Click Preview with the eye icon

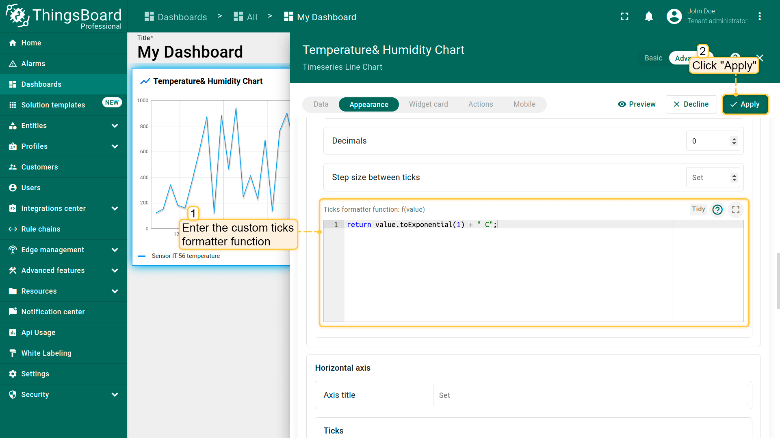coord(637,104)
